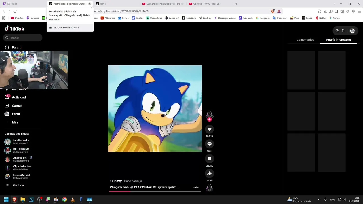Switch to the Comentarios tab

(305, 40)
